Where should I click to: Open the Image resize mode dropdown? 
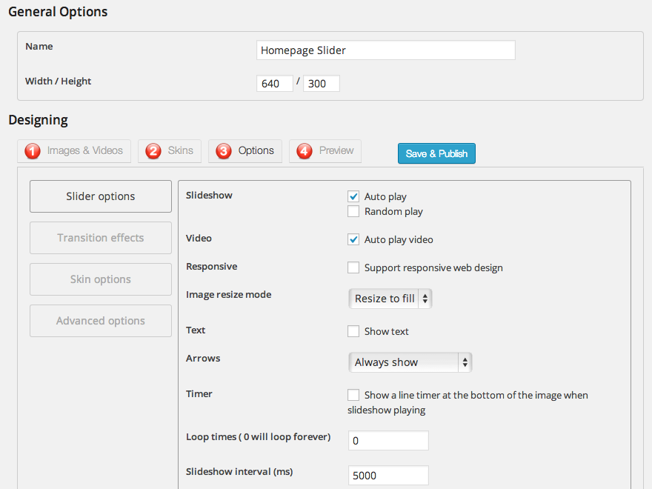(390, 299)
